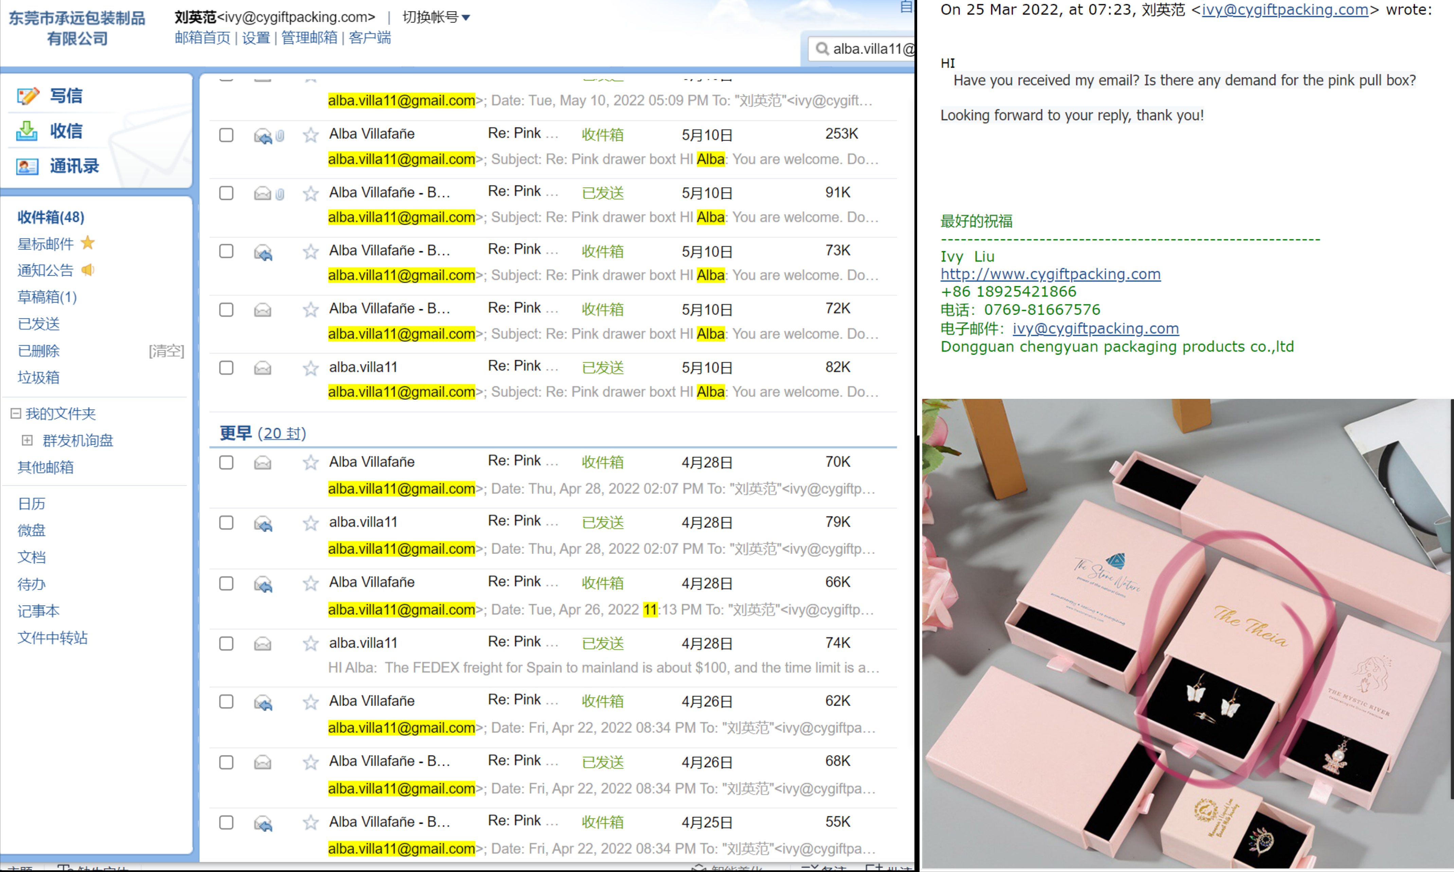1454x872 pixels.
Task: Star the 62K email dated 4月26日
Action: point(310,702)
